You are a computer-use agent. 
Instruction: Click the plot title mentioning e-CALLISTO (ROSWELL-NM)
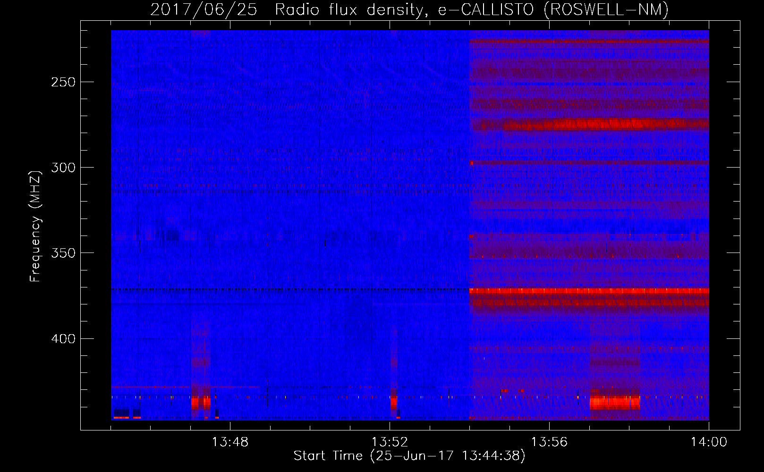pyautogui.click(x=409, y=10)
